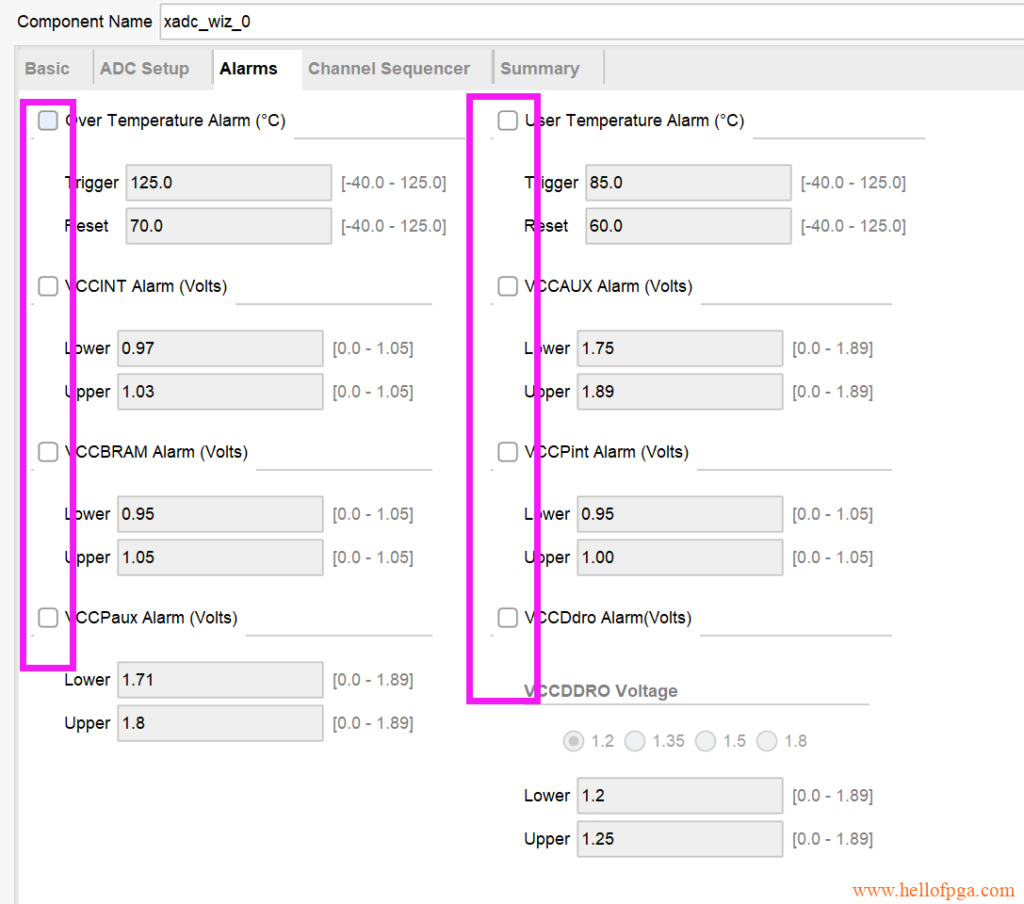
Task: Open the Summary tab
Action: coord(539,69)
